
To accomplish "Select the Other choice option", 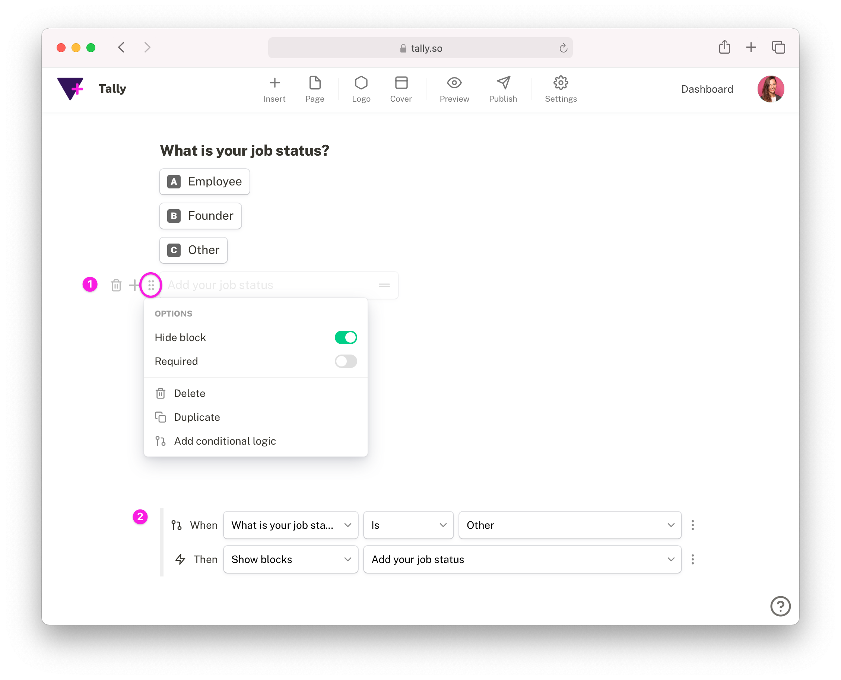I will coord(193,250).
